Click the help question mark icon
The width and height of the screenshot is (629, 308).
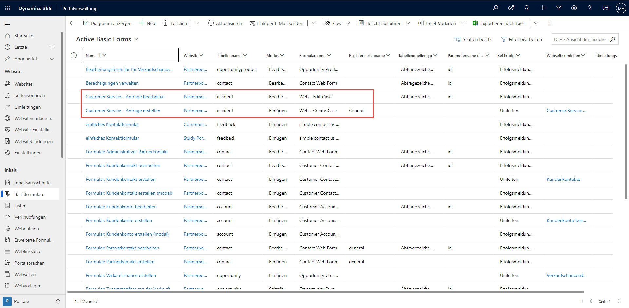pyautogui.click(x=589, y=8)
